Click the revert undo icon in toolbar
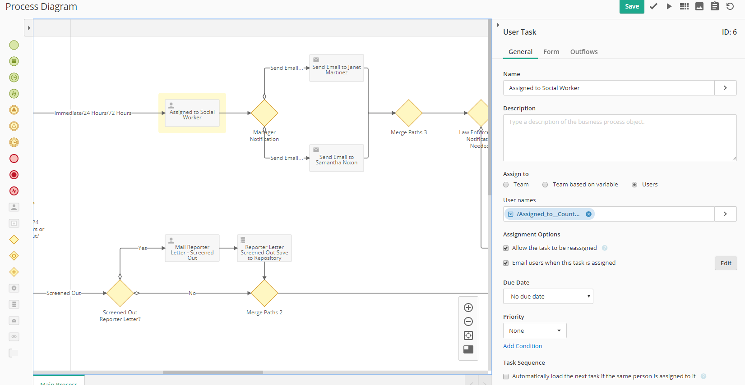Viewport: 745px width, 385px height. pos(730,6)
